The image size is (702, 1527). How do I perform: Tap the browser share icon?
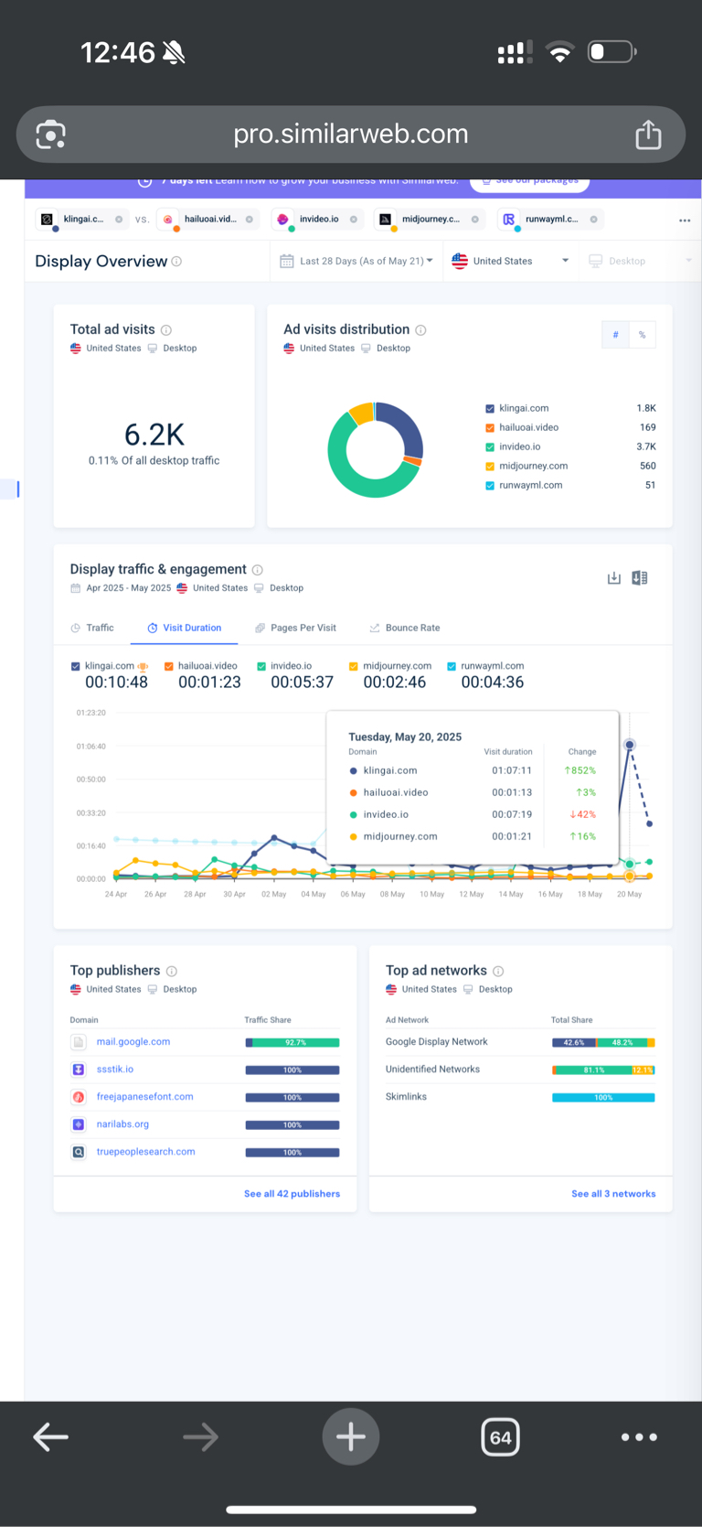[x=648, y=134]
